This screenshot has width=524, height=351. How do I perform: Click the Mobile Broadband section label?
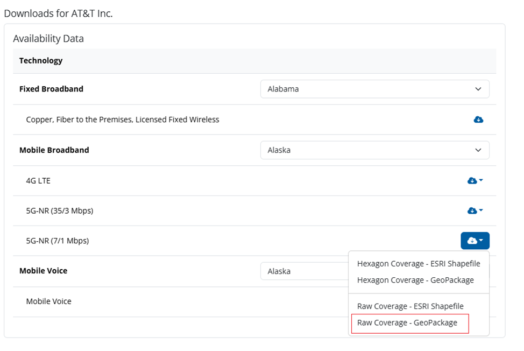(x=54, y=150)
